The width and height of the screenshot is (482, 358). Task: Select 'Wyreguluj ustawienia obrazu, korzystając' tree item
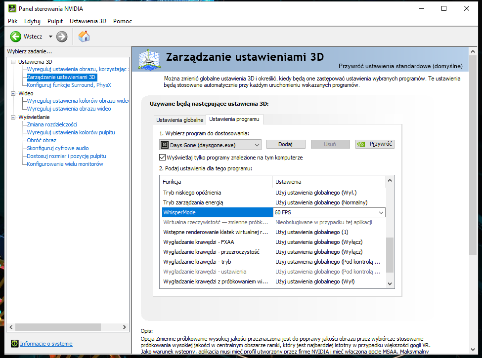(x=78, y=69)
